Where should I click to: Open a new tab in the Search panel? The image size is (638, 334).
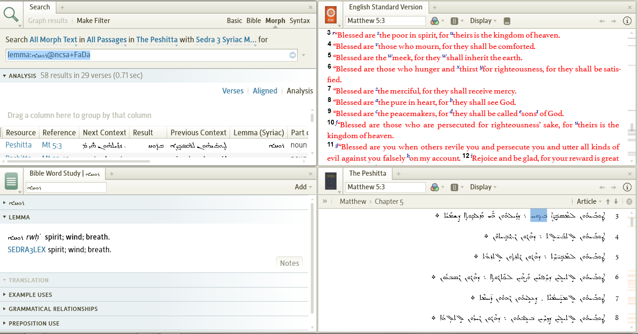click(62, 7)
